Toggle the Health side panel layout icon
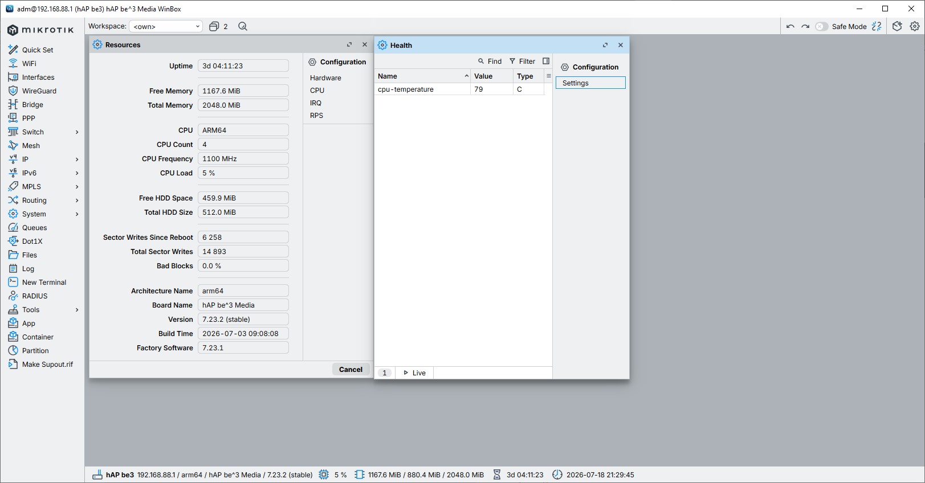This screenshot has width=925, height=483. pos(546,61)
